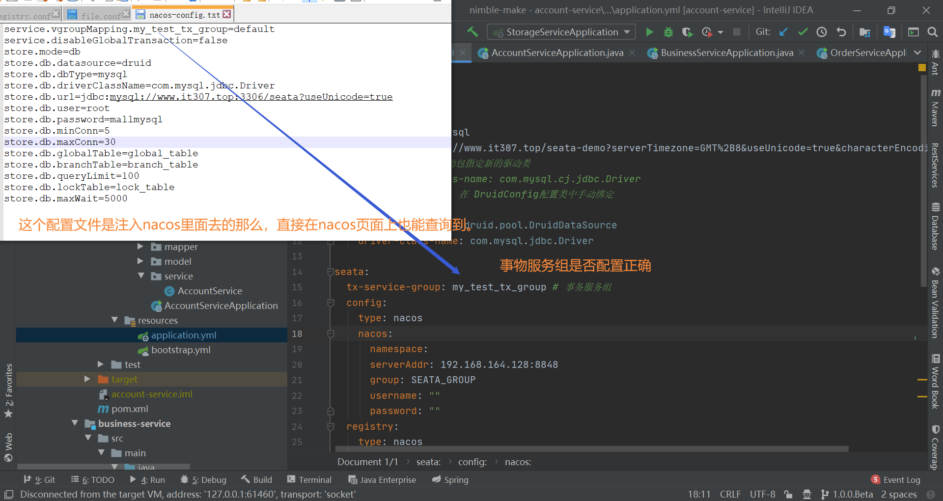Commit changes with the green checkmark icon
This screenshot has width=943, height=501.
(x=803, y=32)
